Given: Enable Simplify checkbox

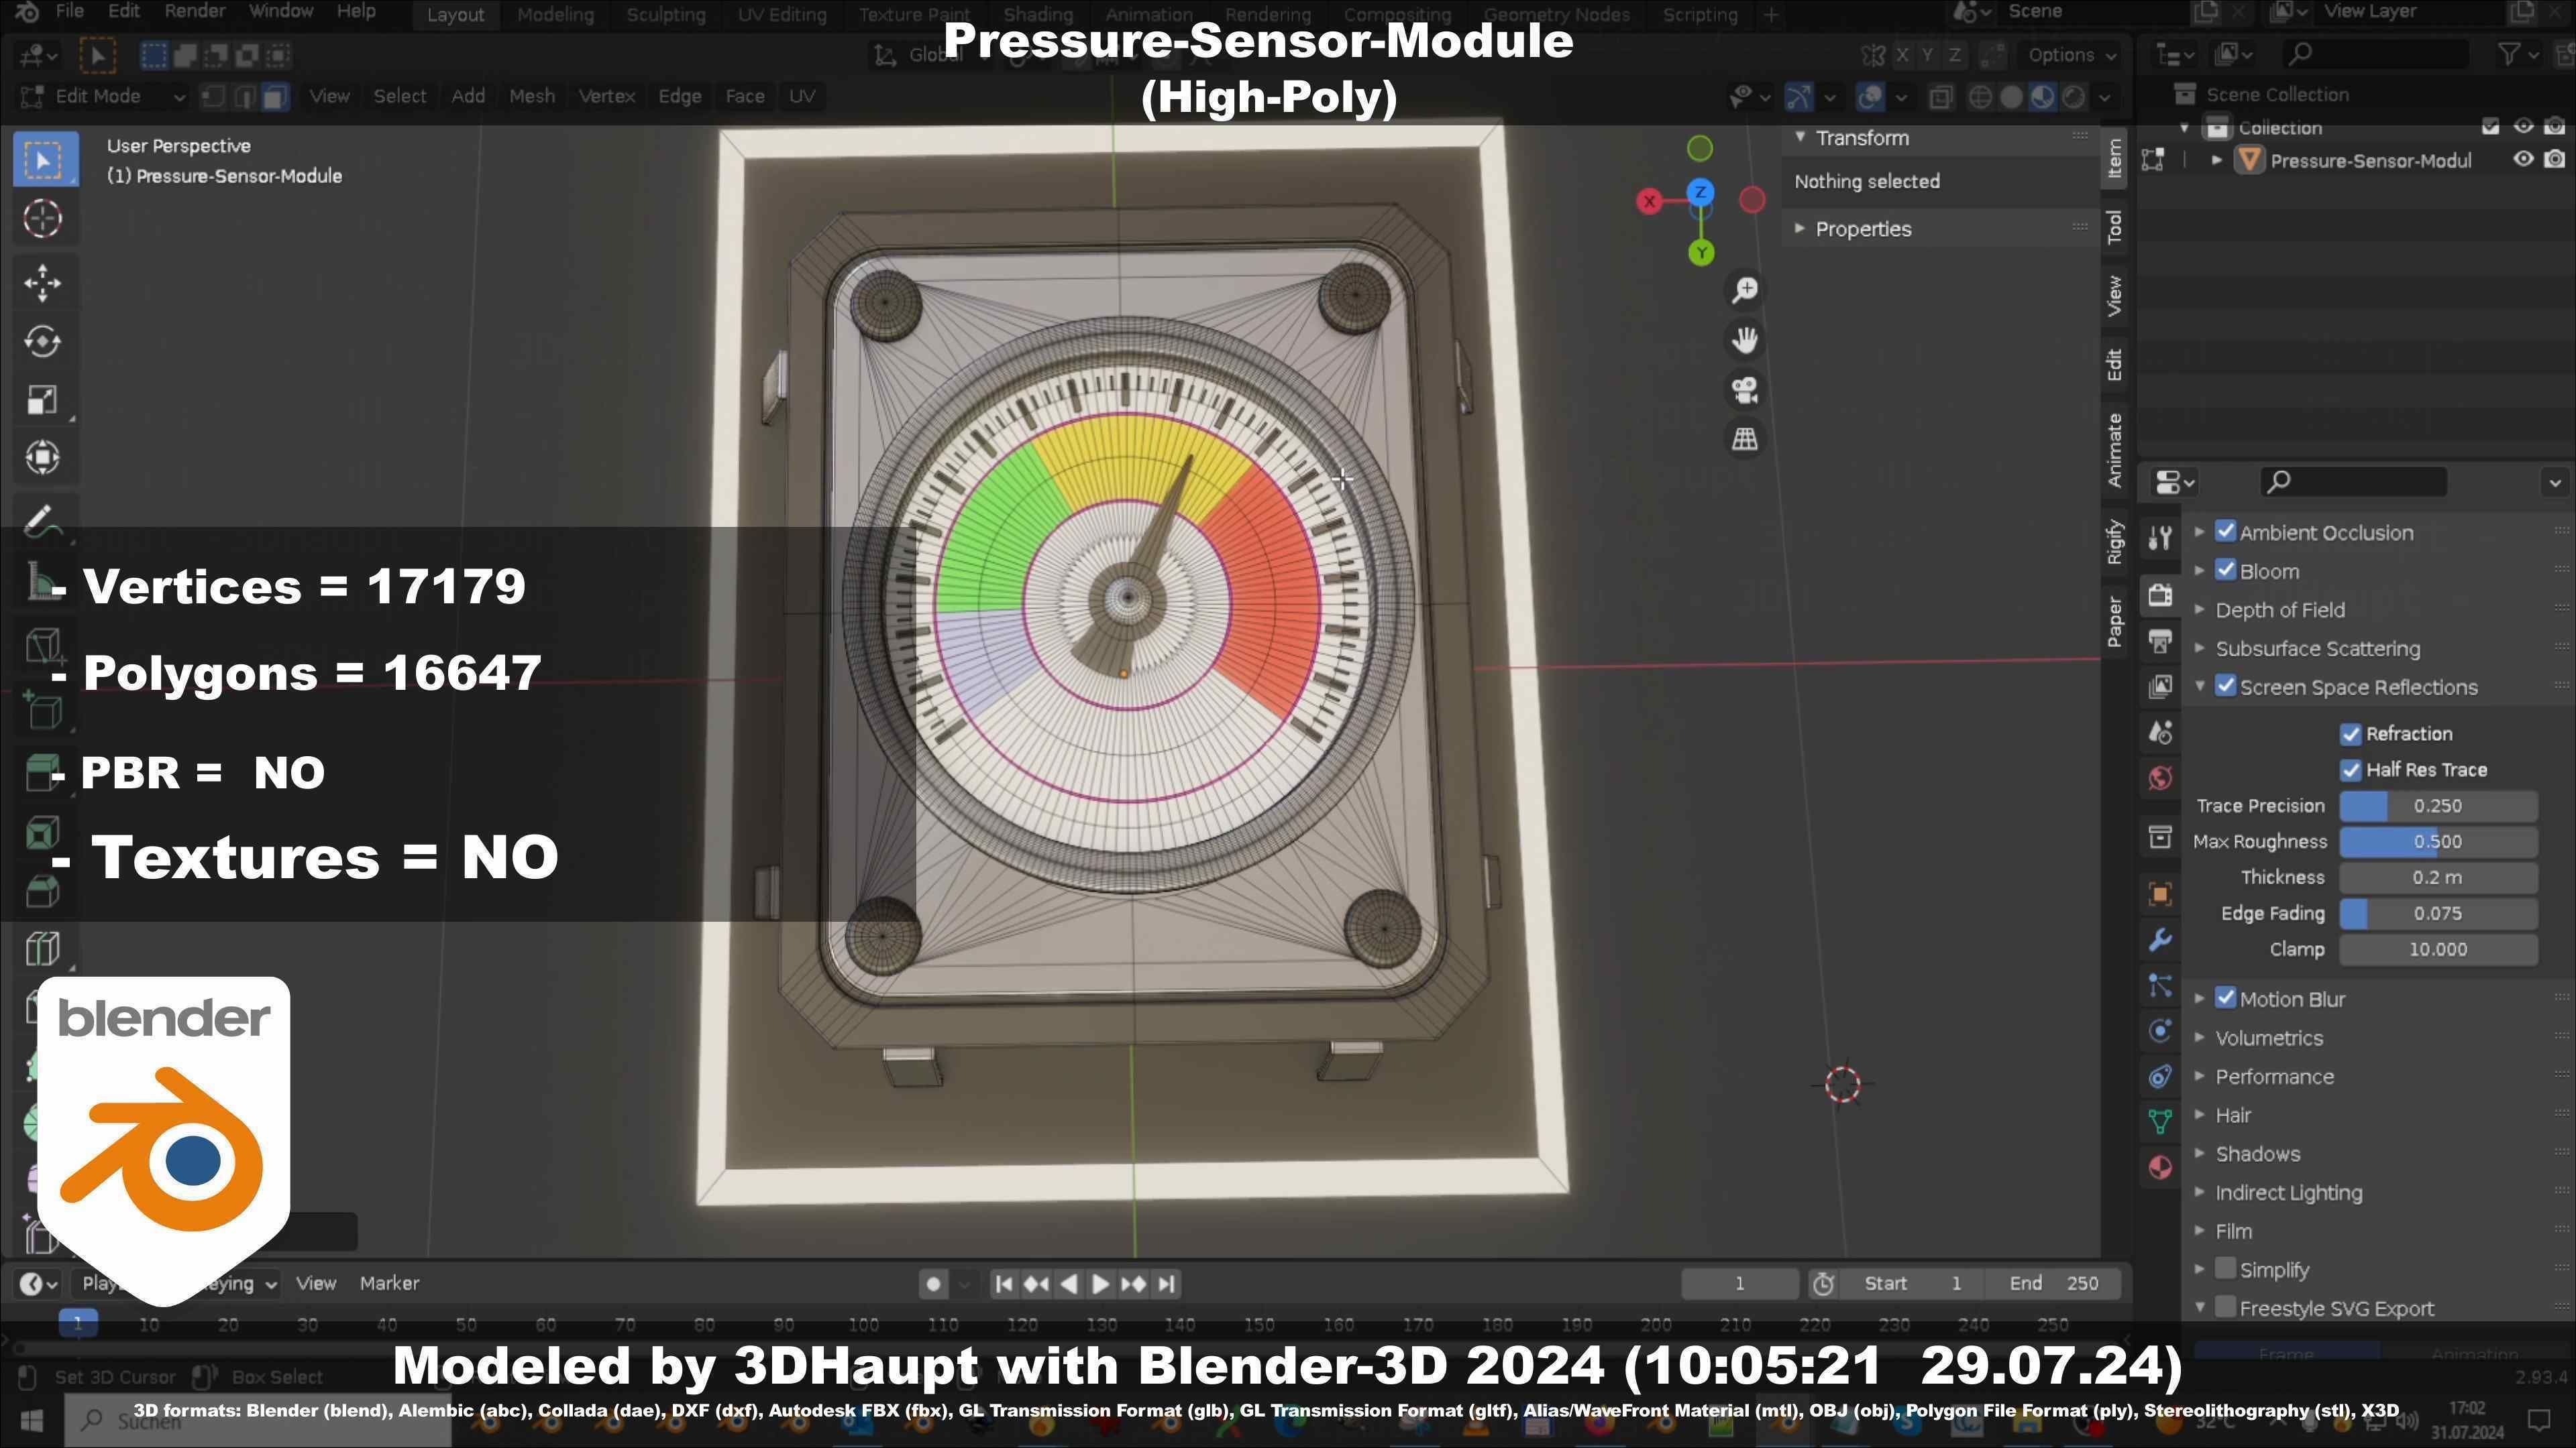Looking at the screenshot, I should [x=2226, y=1269].
